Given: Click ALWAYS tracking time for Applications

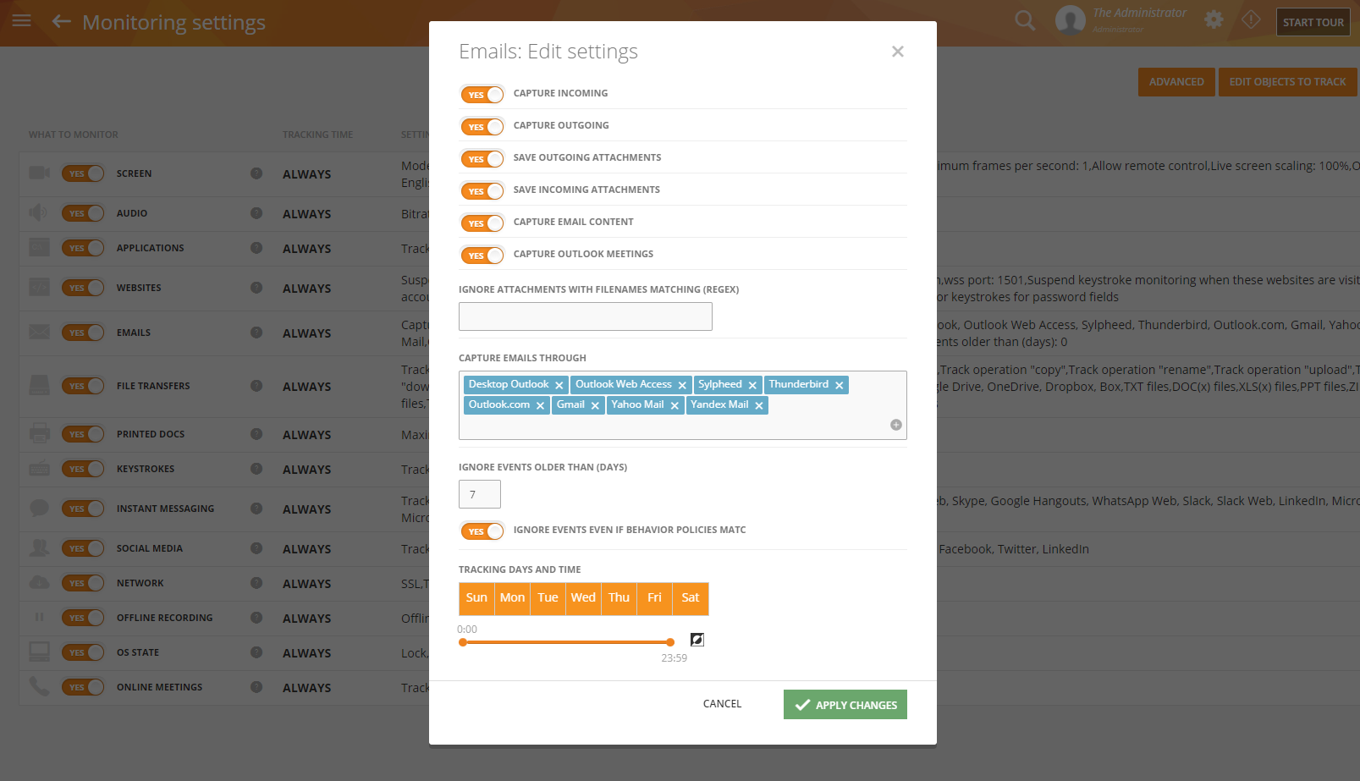Looking at the screenshot, I should [307, 249].
